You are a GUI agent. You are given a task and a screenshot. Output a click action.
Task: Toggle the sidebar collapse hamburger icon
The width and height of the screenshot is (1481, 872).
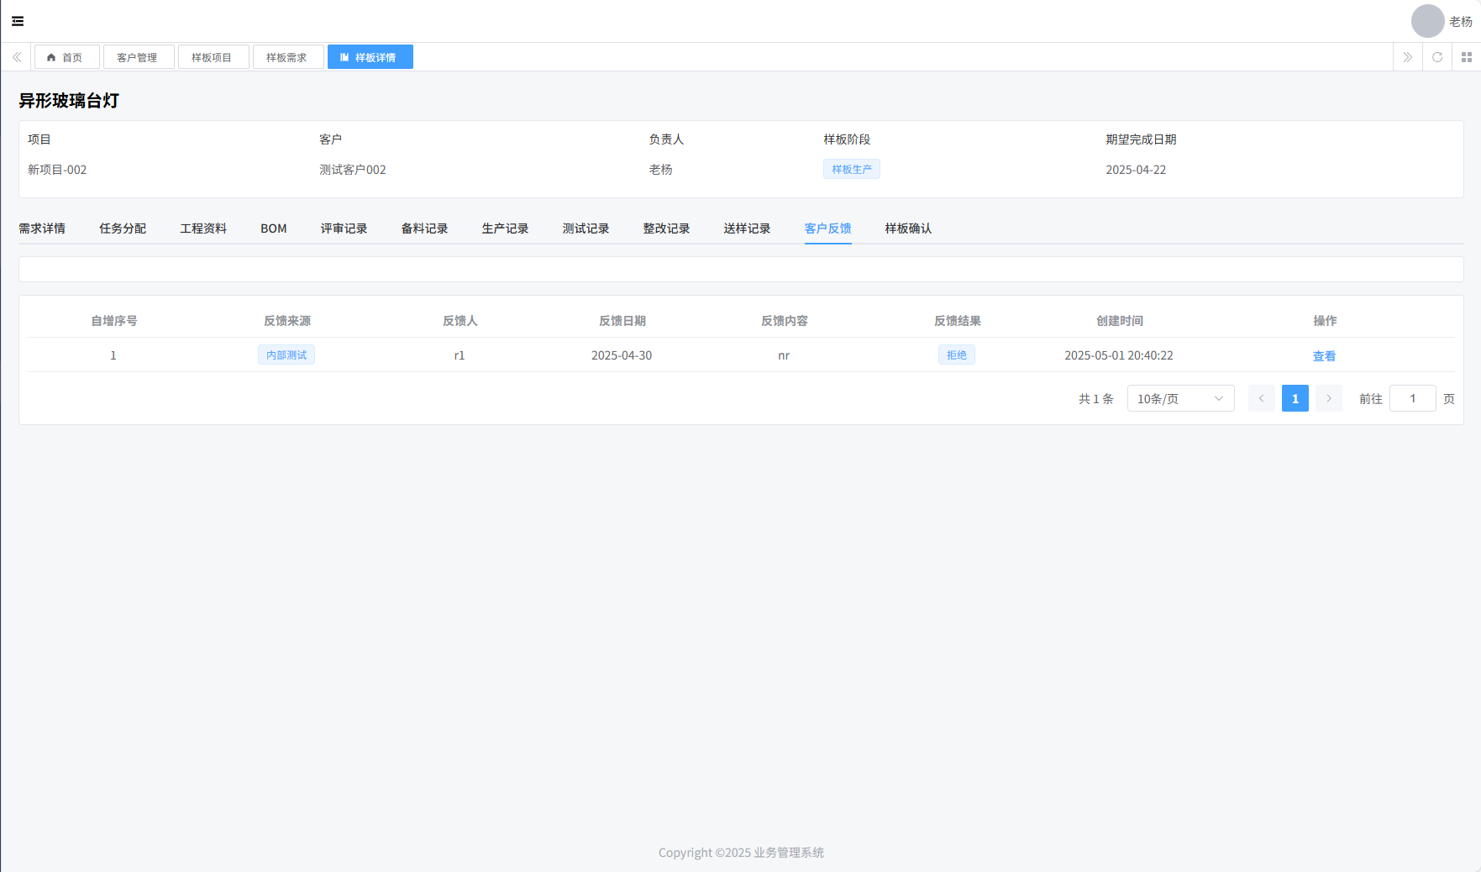pos(18,21)
